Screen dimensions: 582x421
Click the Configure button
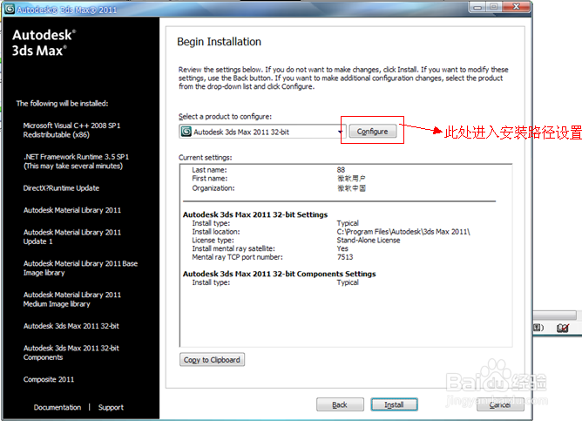(x=372, y=132)
